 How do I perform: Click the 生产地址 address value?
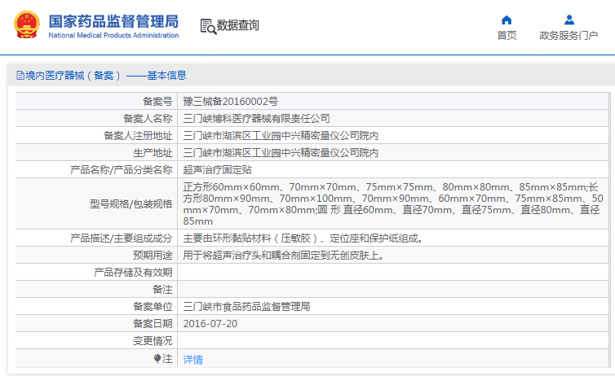pos(281,153)
